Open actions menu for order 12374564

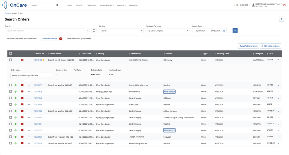pyautogui.click(x=29, y=124)
